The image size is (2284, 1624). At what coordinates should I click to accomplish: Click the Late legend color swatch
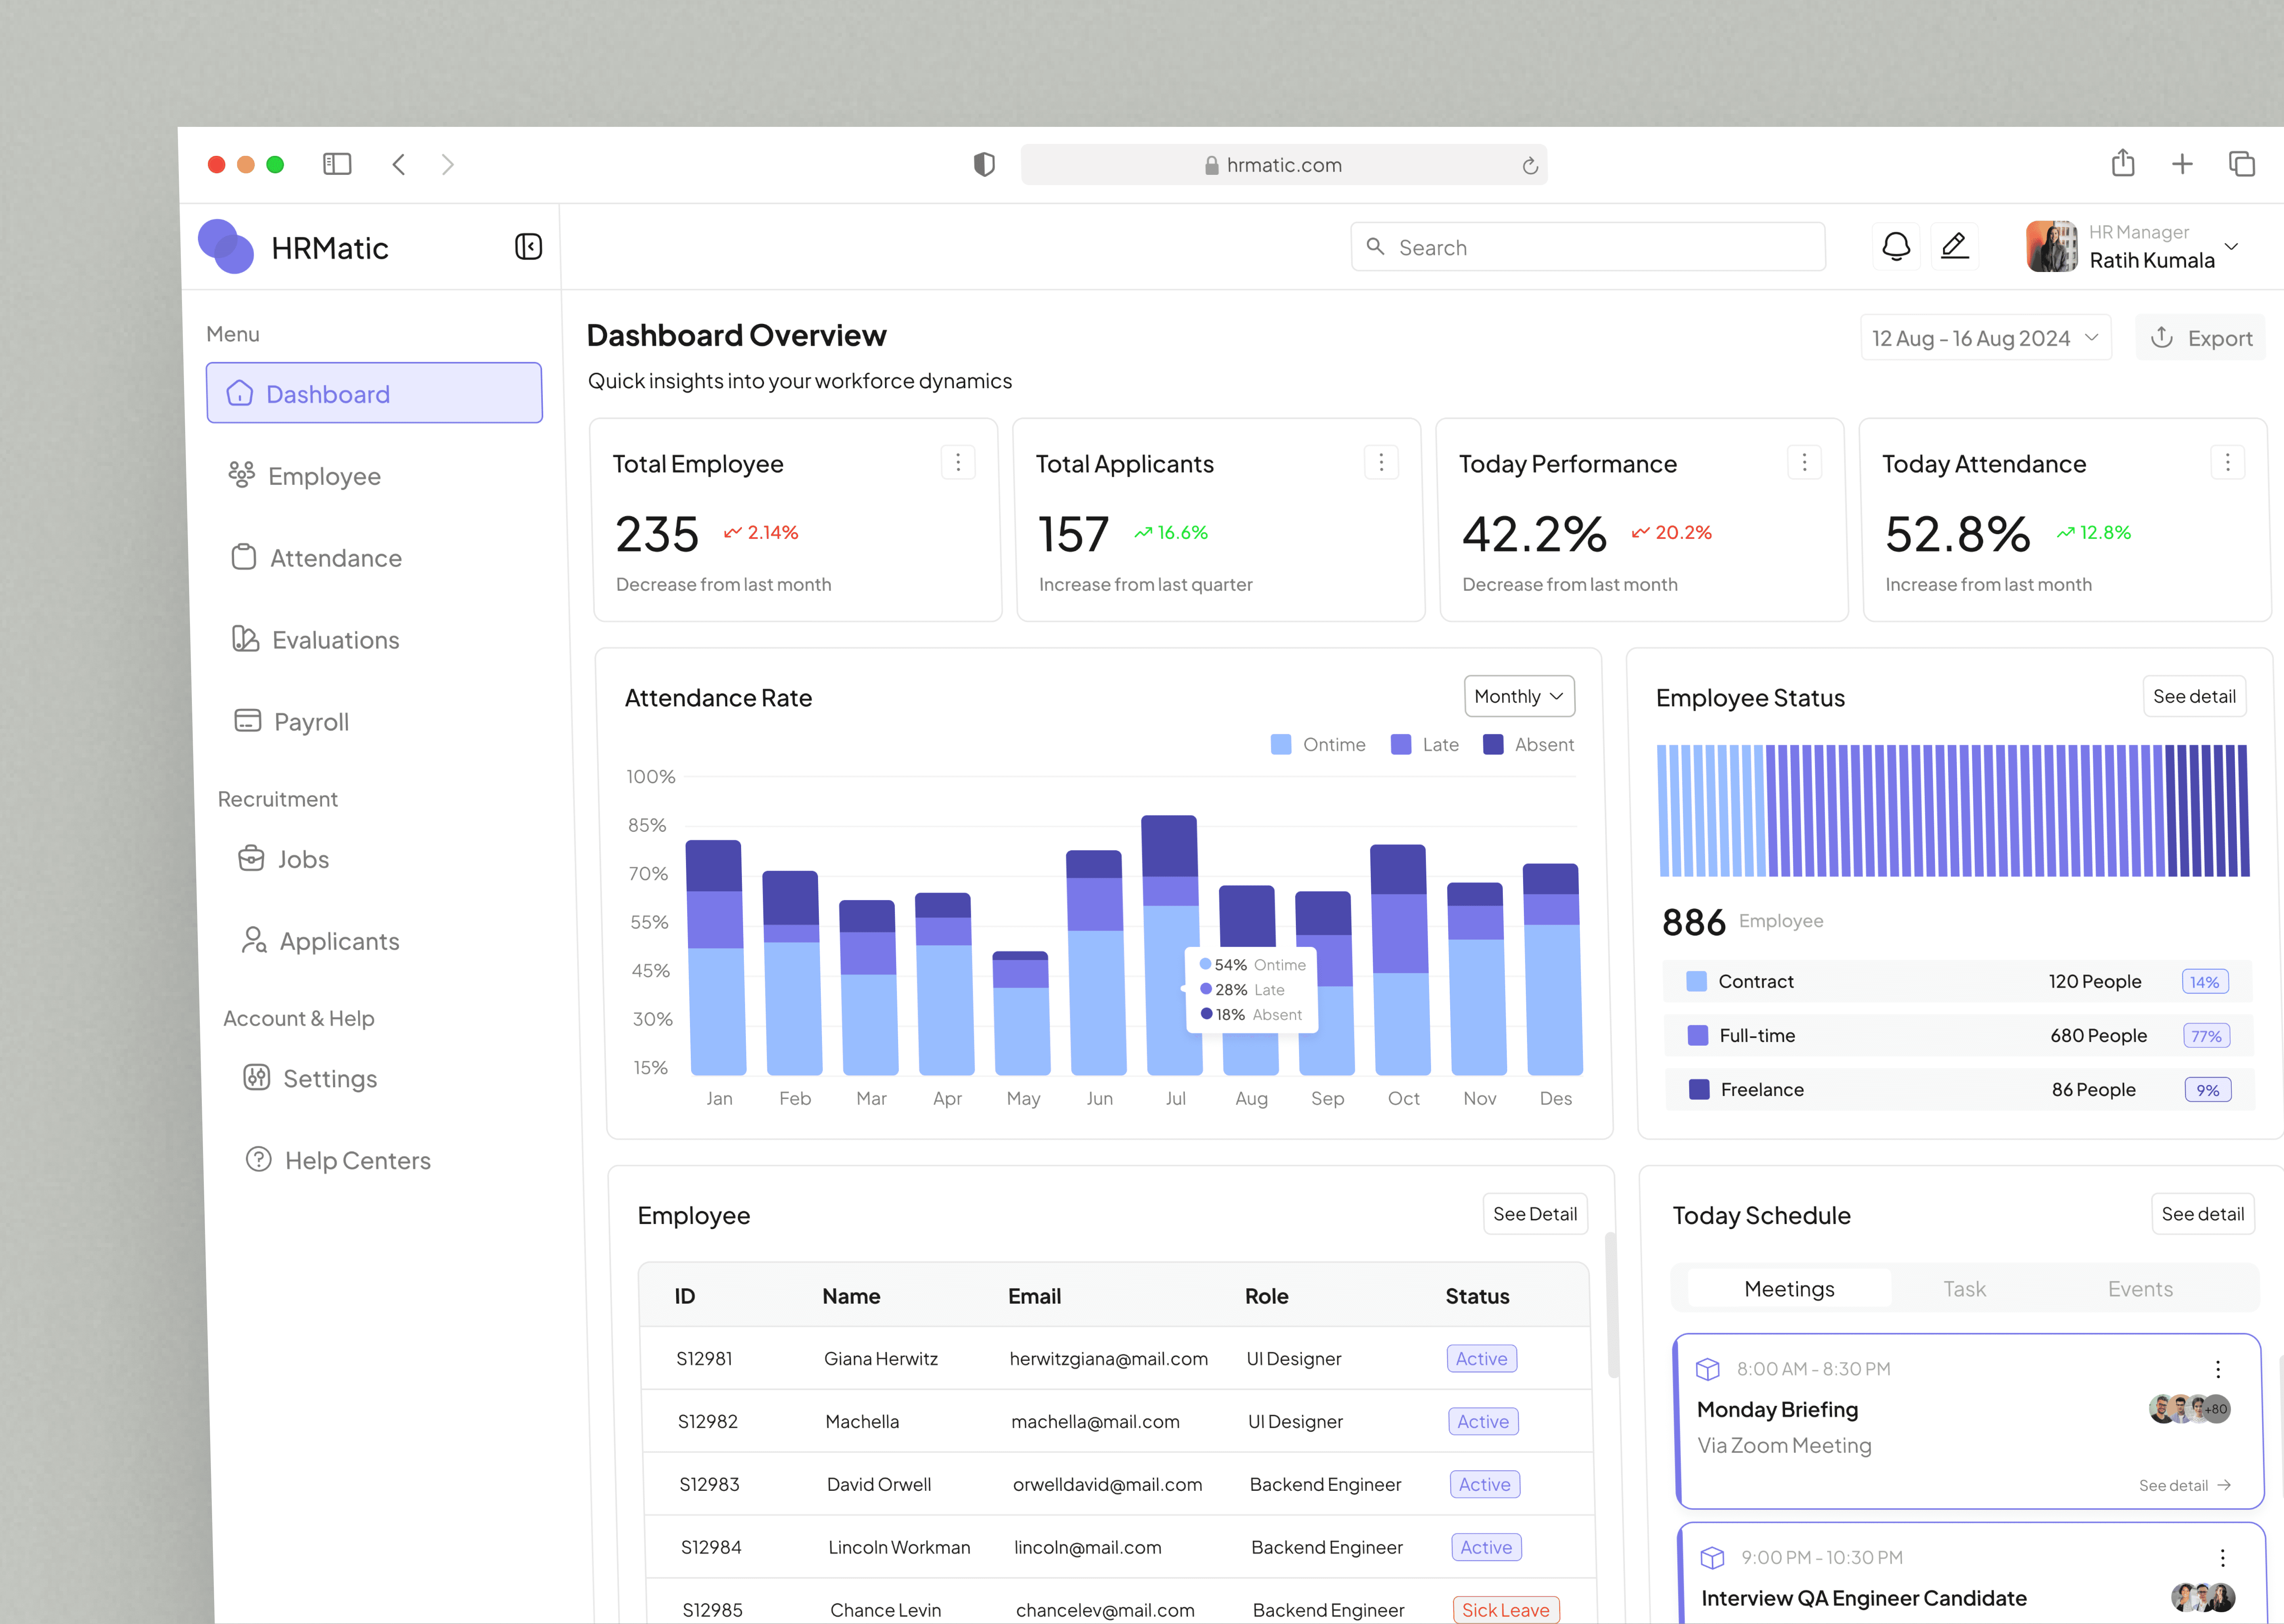[1400, 744]
